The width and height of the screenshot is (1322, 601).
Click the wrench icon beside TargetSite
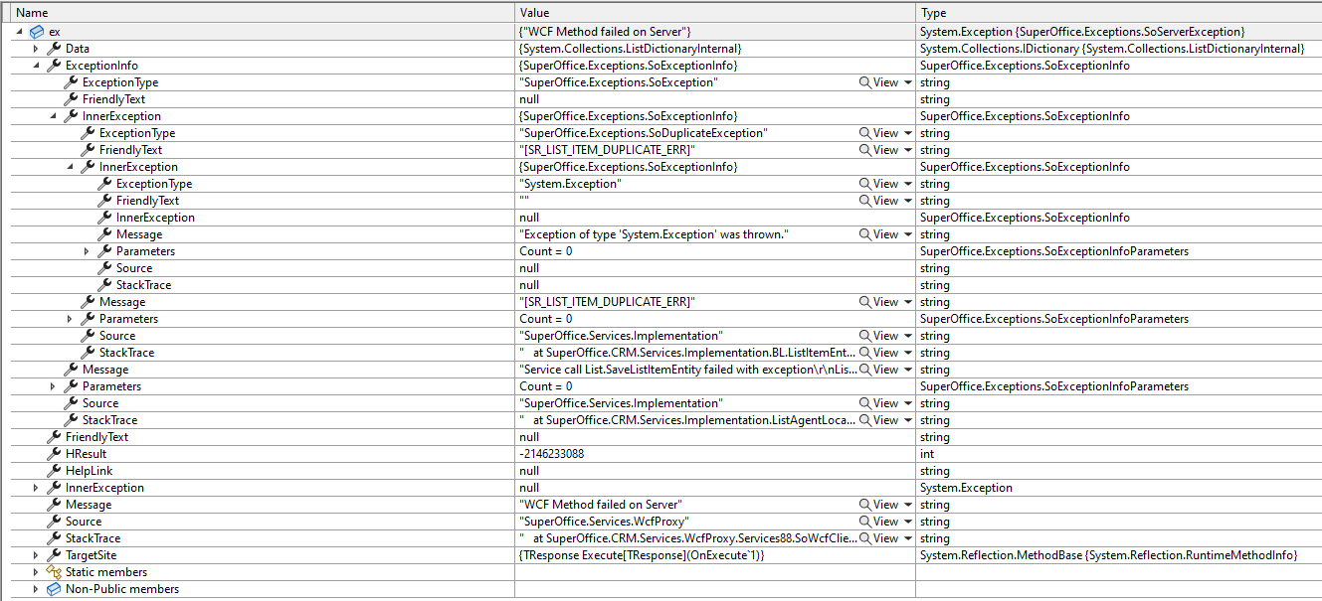pyautogui.click(x=54, y=555)
